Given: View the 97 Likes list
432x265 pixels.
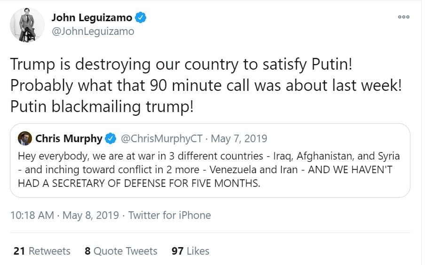Looking at the screenshot, I should coord(190,251).
